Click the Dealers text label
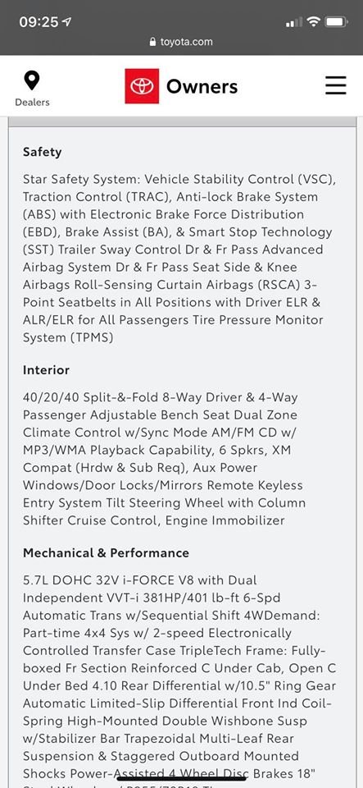This screenshot has width=363, height=788. tap(32, 102)
